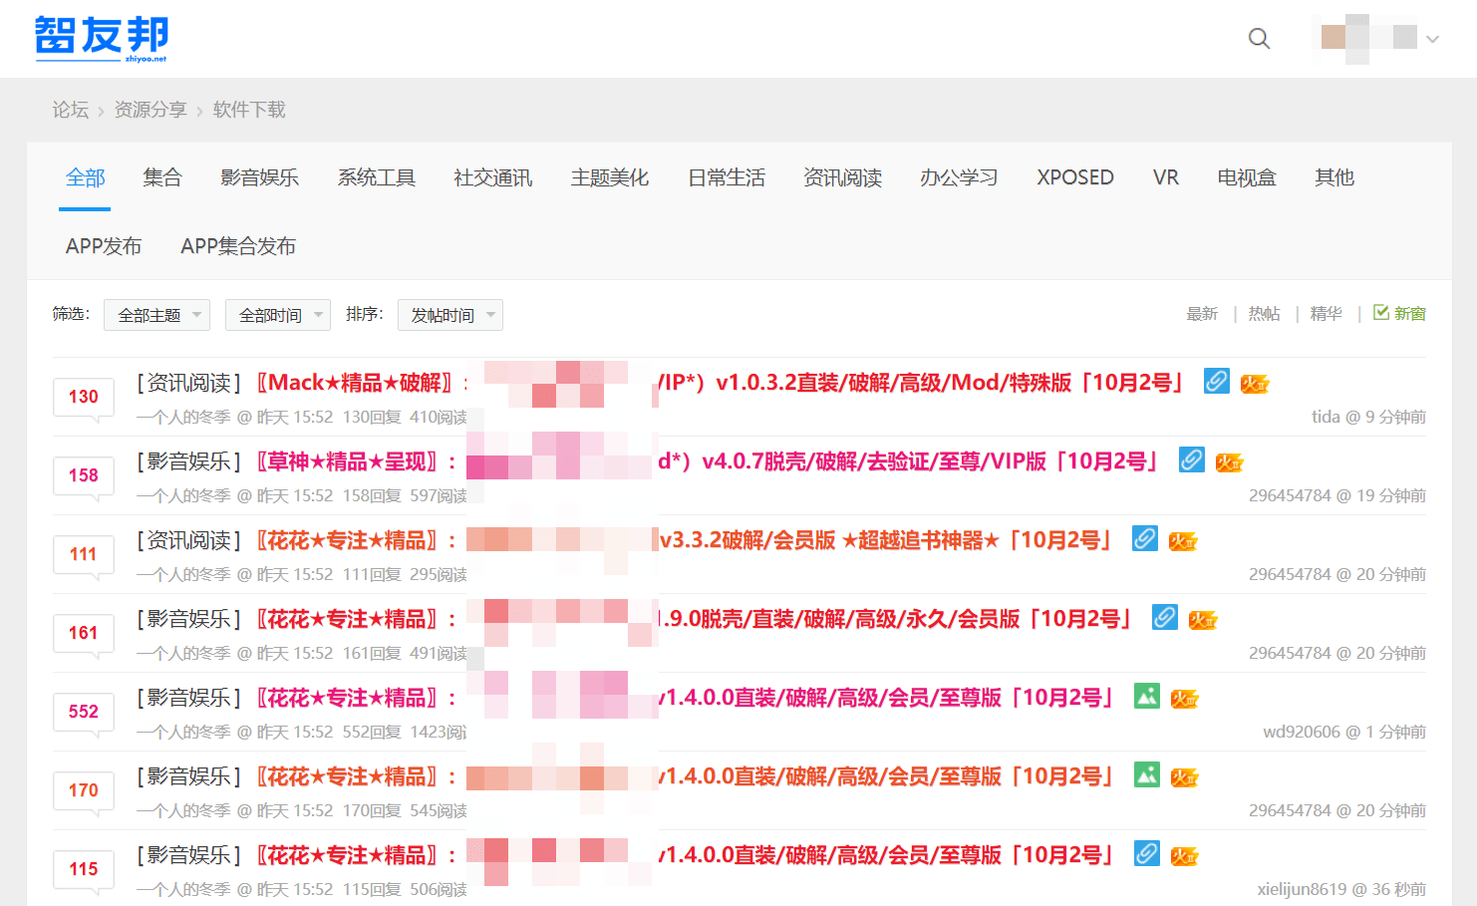Click attachment icon on the 130-reply post
Viewport: 1477px width, 906px height.
[x=1216, y=382]
